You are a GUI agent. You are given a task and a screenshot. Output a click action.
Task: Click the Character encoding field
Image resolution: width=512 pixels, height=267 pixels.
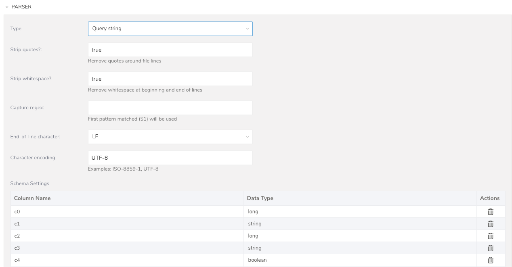(170, 158)
